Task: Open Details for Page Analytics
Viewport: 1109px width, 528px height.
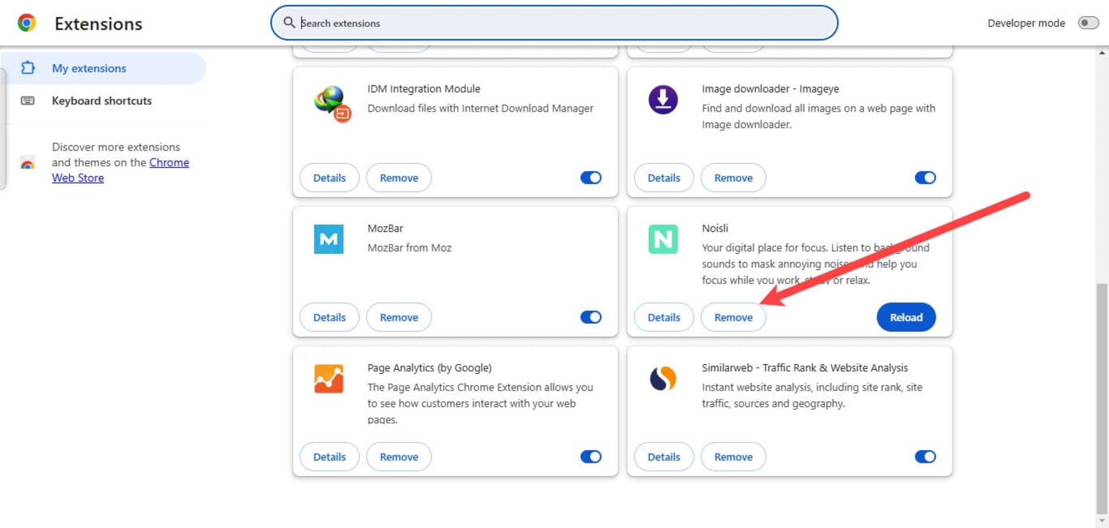Action: pyautogui.click(x=329, y=457)
